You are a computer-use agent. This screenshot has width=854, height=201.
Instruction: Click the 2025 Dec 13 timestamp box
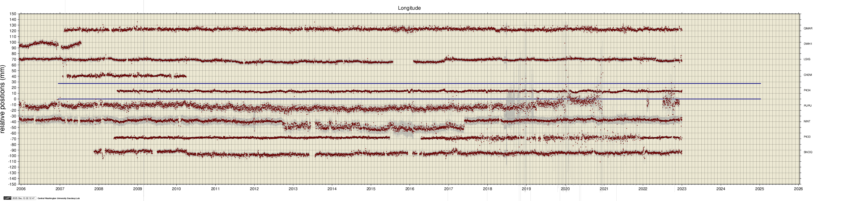23,198
